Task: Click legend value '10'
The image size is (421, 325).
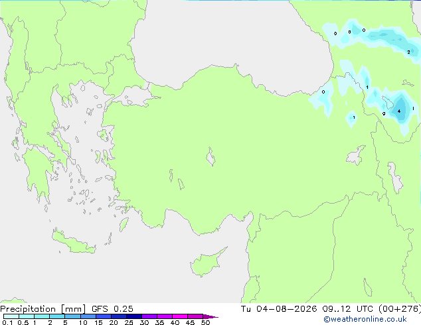Action: tap(83, 322)
